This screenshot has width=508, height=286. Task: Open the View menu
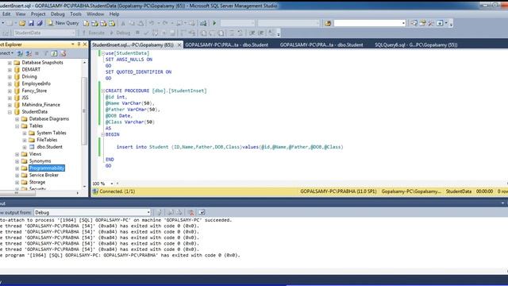pyautogui.click(x=21, y=14)
